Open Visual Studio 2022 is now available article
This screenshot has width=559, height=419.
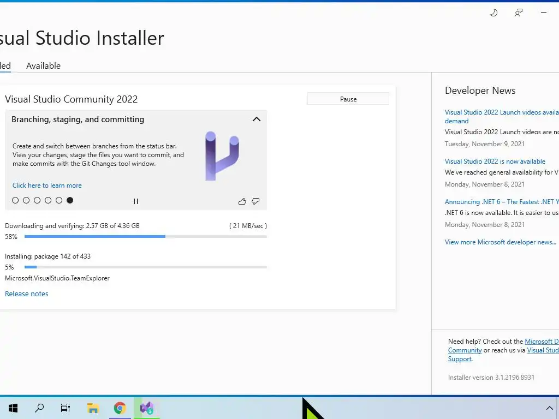point(495,161)
